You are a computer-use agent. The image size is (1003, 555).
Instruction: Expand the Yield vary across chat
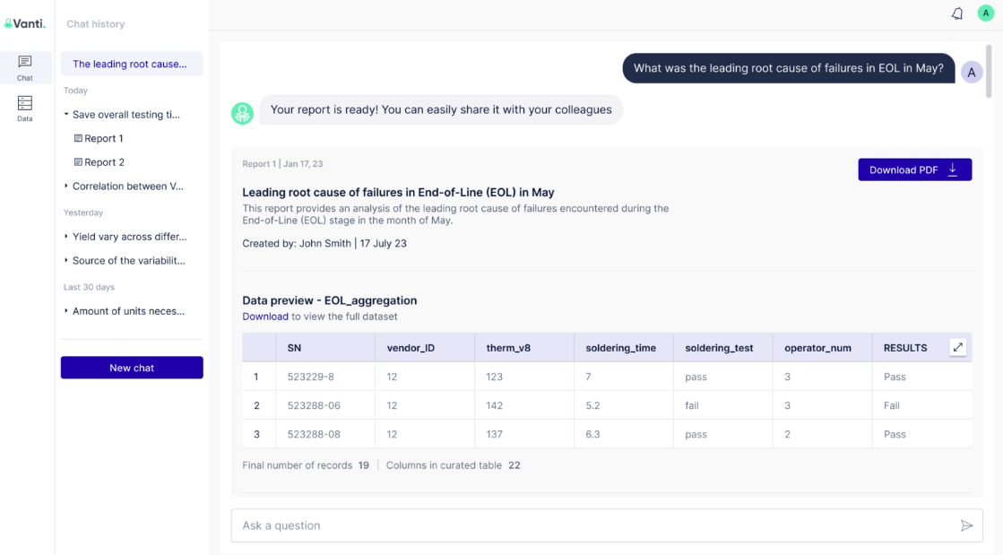(x=66, y=237)
